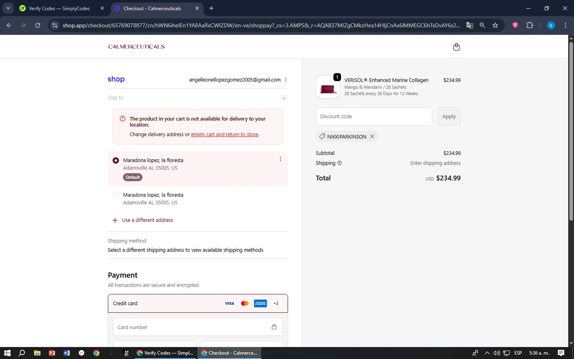Click Use a different address

pos(143,220)
